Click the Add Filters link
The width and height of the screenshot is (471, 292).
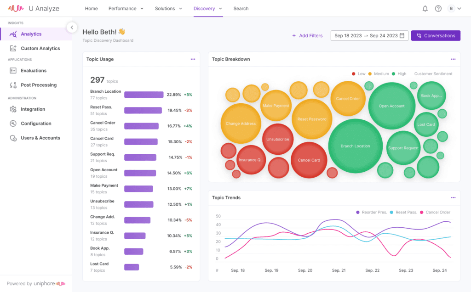307,36
